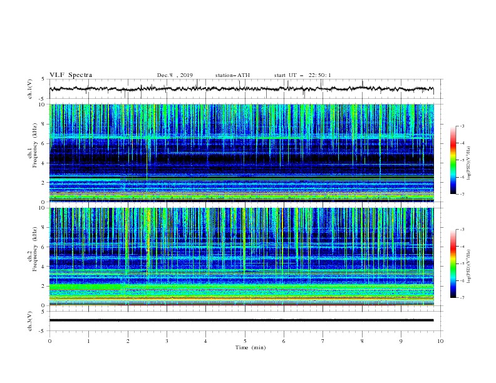Click the 'Dec. 8, 2019' date label

coord(175,75)
